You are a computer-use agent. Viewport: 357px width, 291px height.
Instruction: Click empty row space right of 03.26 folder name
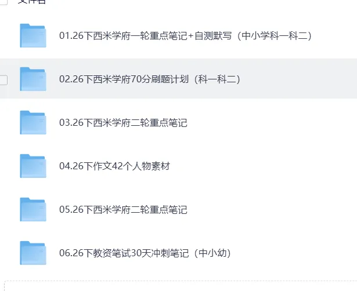pyautogui.click(x=272, y=123)
